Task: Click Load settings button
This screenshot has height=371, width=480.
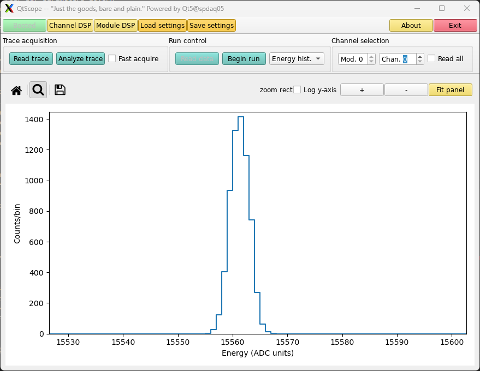Action: tap(163, 26)
